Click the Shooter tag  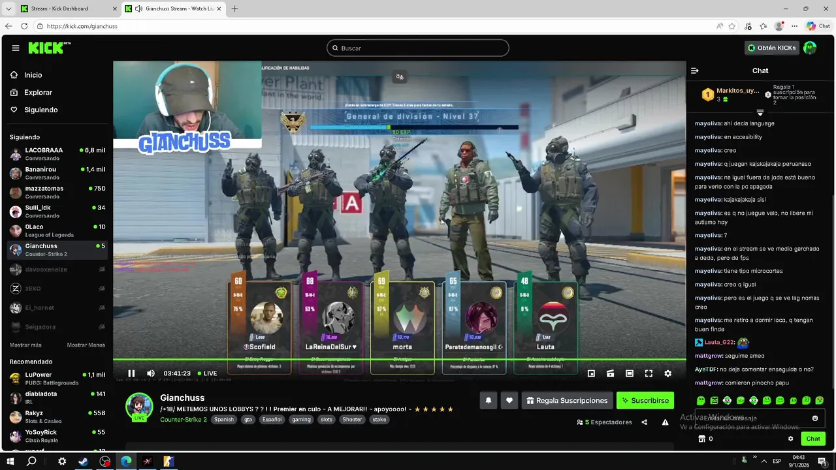[352, 420]
